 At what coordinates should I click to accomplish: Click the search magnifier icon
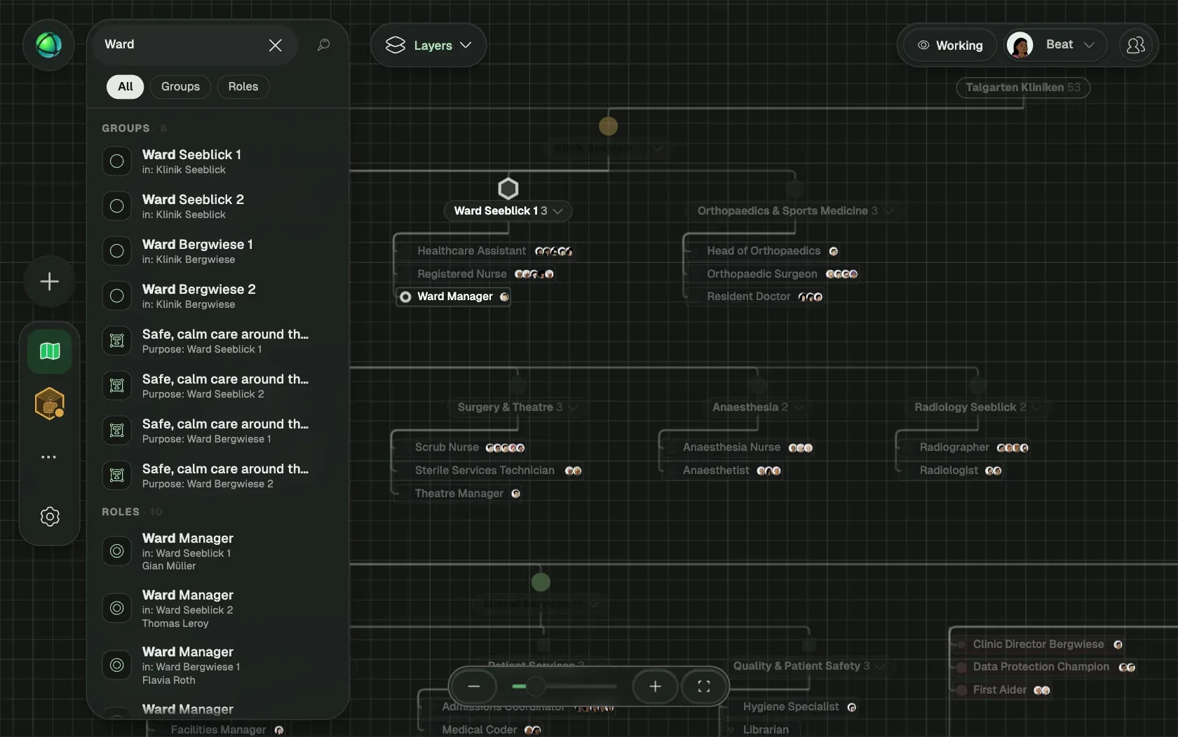click(323, 45)
